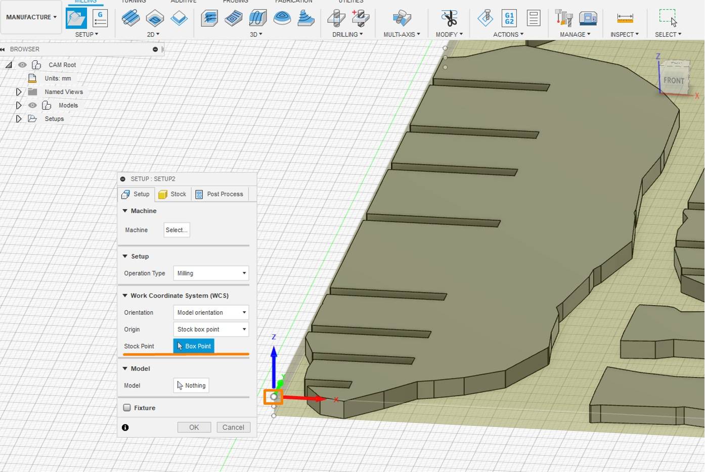Cancel the setup dialog
Viewport: 705px width, 472px height.
234,428
